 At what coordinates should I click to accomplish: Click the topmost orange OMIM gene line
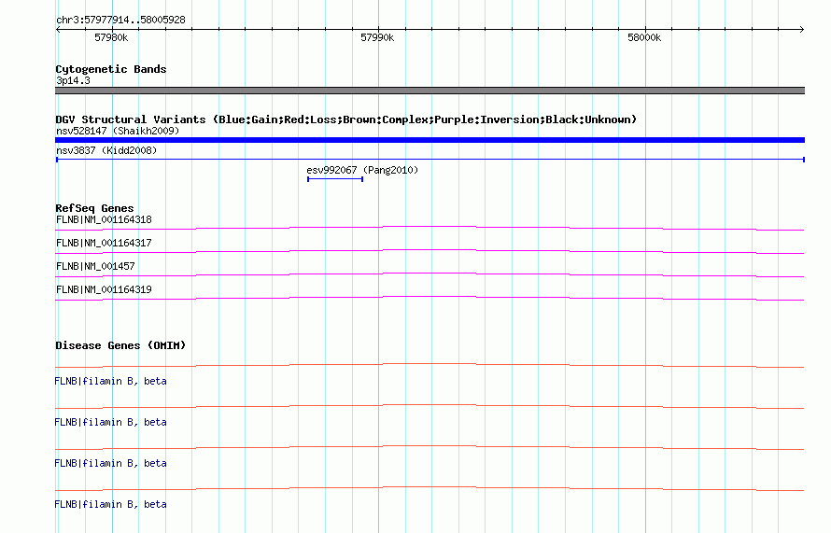click(x=430, y=365)
